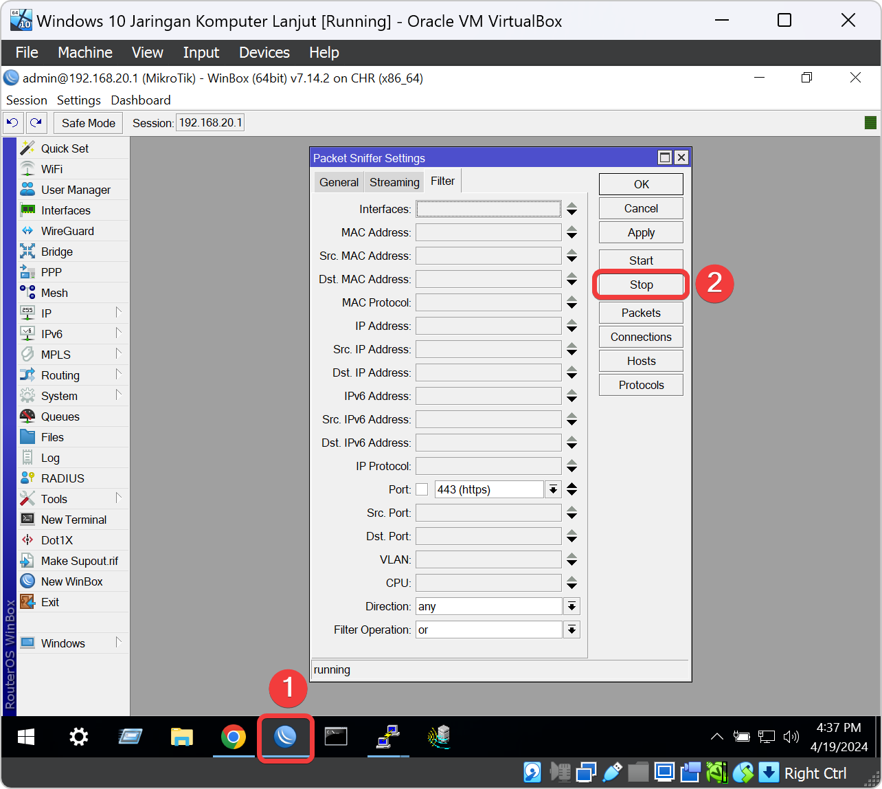Click the Apply button
Screen dimensions: 882x789
(x=641, y=232)
